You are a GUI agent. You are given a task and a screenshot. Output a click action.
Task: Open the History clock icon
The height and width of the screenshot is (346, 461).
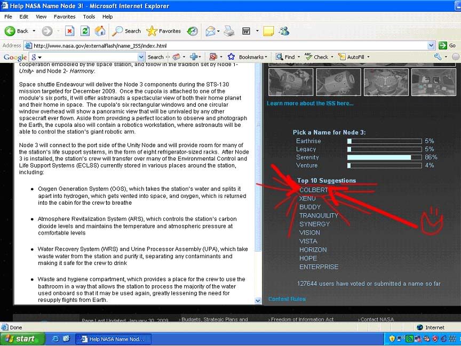click(192, 31)
